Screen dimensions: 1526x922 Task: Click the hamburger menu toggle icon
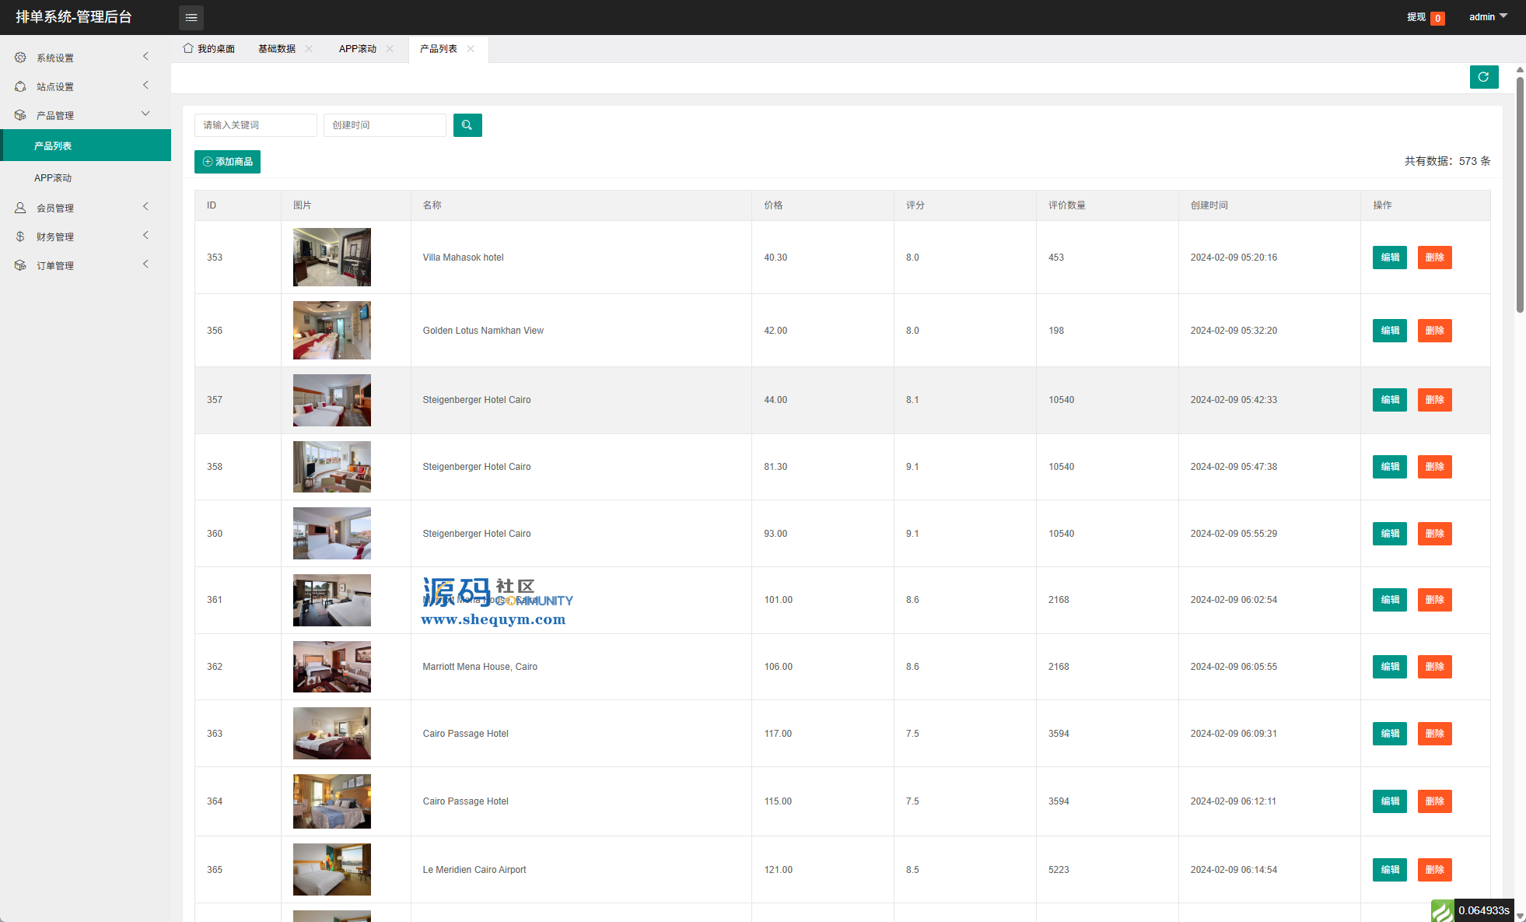[191, 17]
